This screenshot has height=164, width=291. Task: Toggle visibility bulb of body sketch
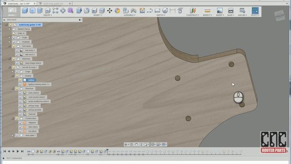[x=20, y=93]
